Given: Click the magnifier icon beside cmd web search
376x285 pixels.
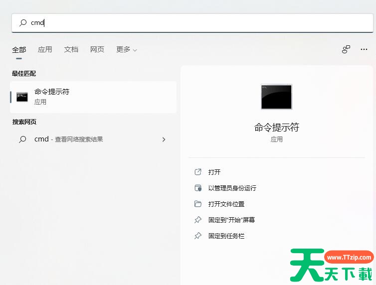Looking at the screenshot, I should (x=22, y=140).
